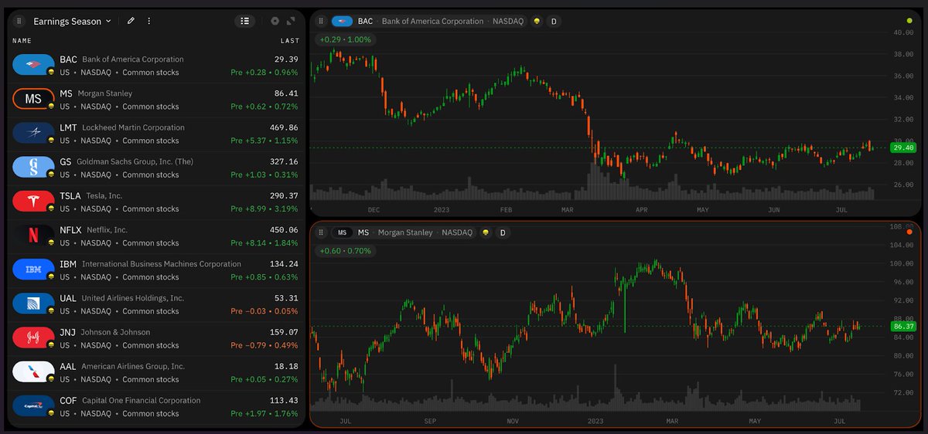Click the 'Tesla, Inc.' company name
Image resolution: width=928 pixels, height=434 pixels.
point(104,195)
